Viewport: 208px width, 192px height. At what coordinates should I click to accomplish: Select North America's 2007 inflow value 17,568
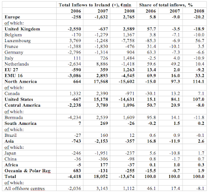101,82
